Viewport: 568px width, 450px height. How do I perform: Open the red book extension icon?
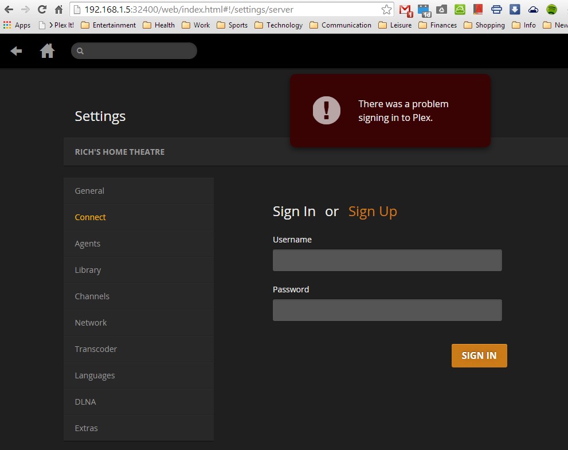(x=478, y=9)
